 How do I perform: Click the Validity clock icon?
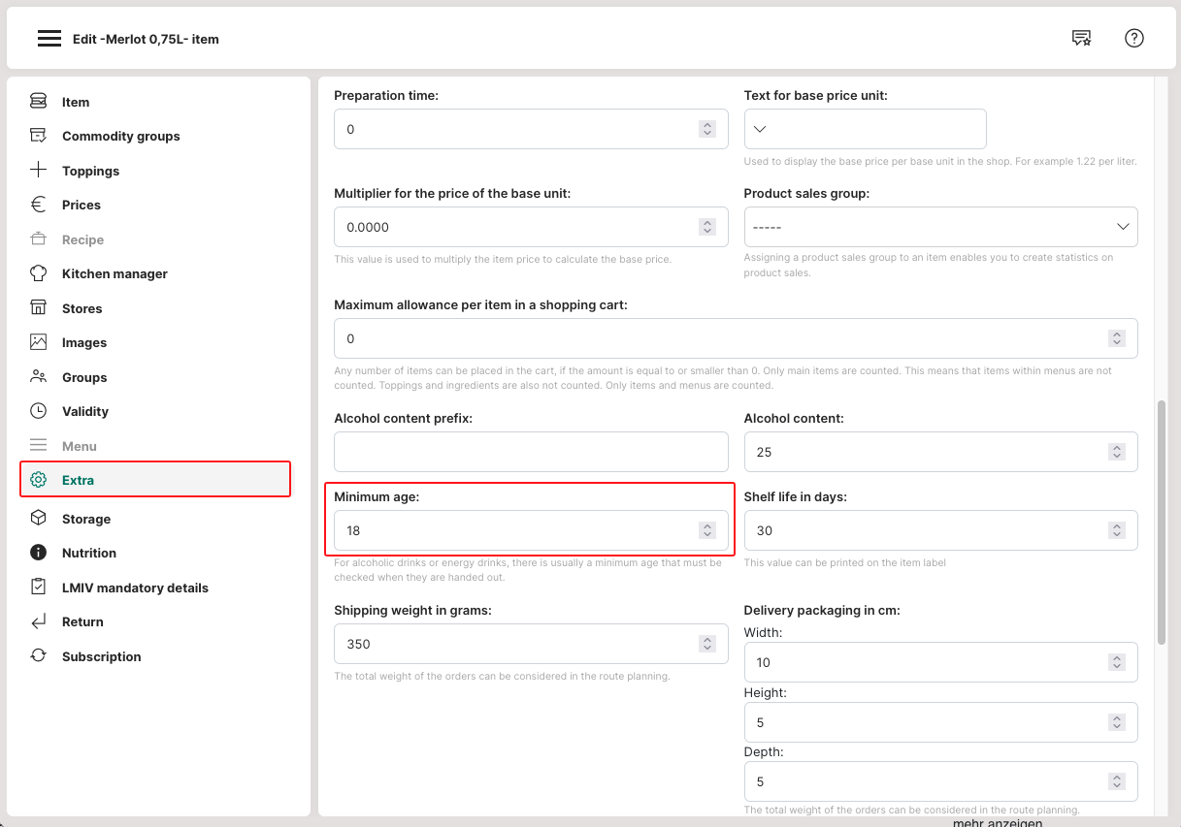pos(38,411)
